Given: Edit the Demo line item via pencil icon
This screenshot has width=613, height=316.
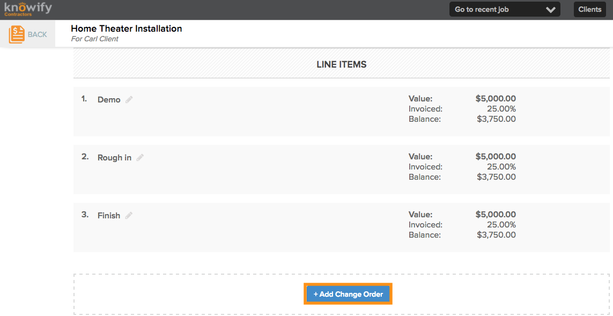Looking at the screenshot, I should pos(129,100).
